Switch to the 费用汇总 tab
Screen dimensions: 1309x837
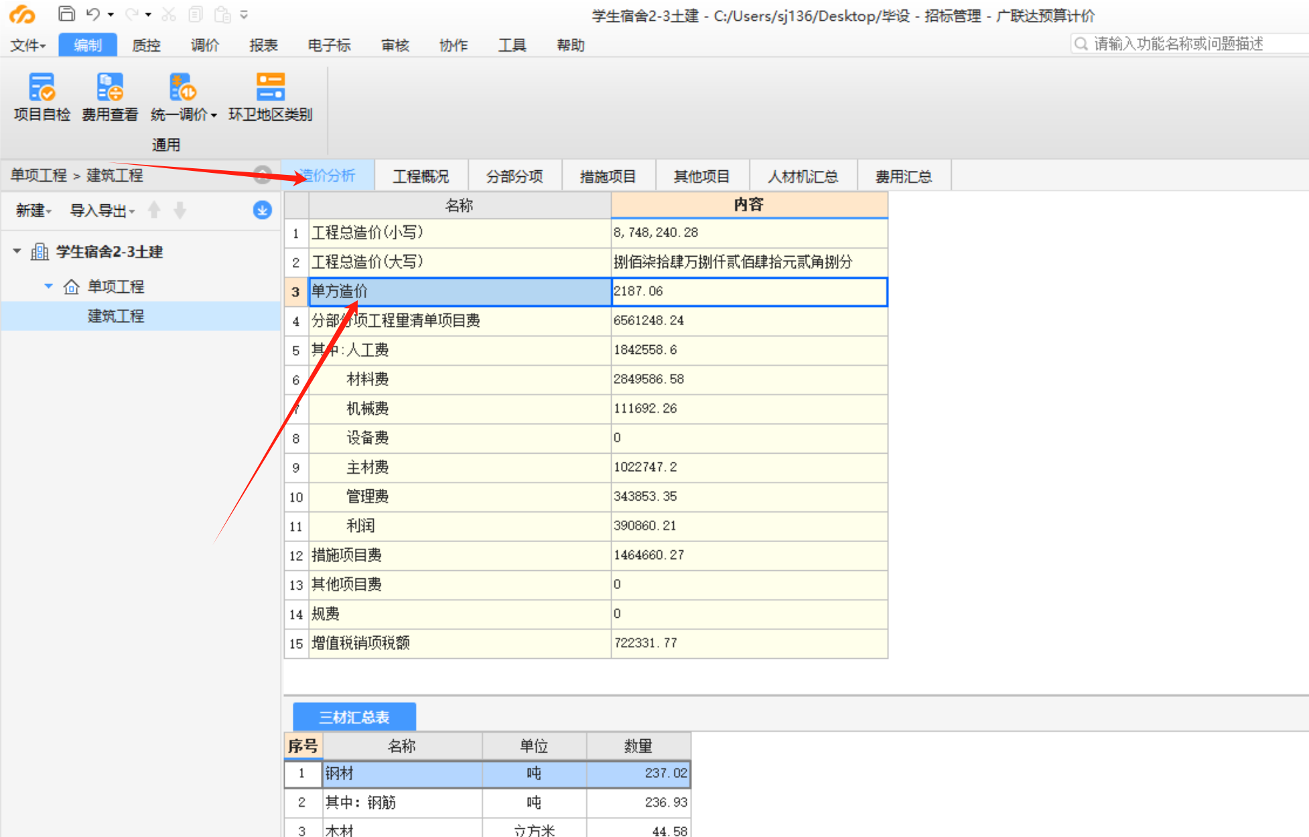click(904, 176)
